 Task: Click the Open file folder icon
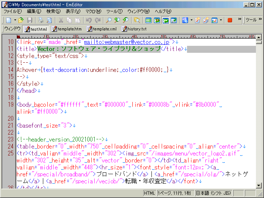coord(21,21)
